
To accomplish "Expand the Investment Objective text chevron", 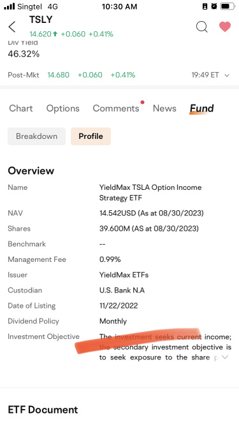I will tap(225, 357).
